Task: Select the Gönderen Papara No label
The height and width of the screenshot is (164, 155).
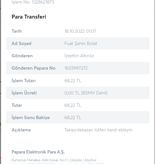Action: coord(34,68)
